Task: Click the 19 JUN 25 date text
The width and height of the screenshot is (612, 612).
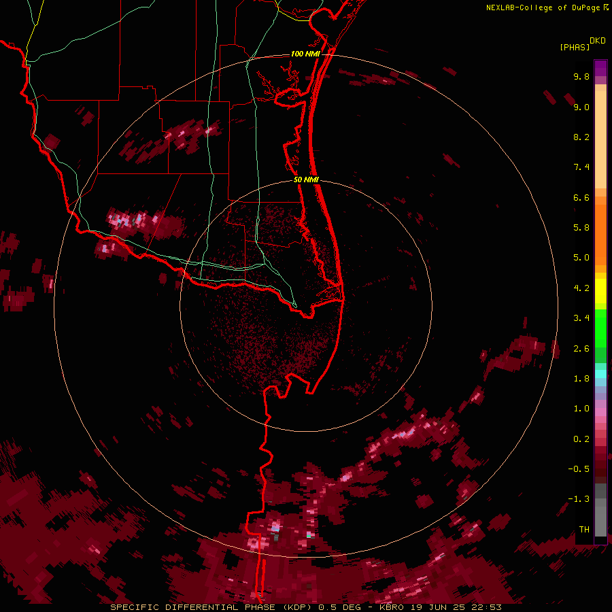Action: [x=438, y=607]
